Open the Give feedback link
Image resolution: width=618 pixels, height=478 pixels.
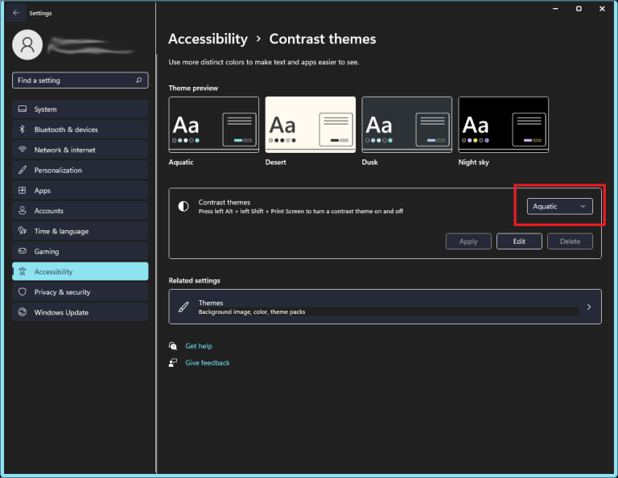207,363
